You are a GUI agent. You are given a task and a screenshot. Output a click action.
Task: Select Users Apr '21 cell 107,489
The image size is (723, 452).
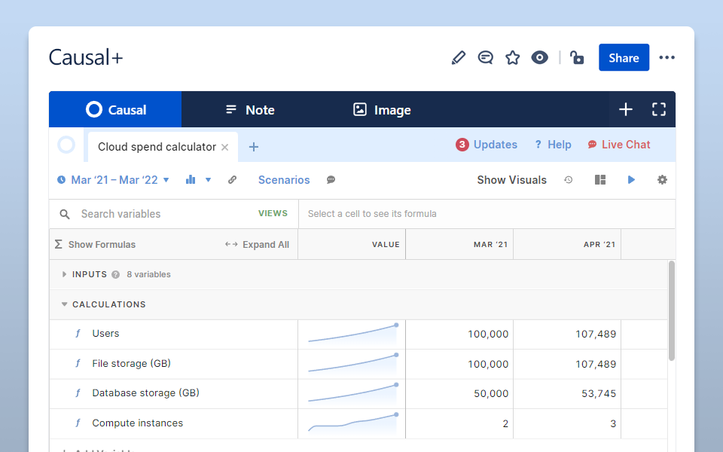[x=567, y=334]
